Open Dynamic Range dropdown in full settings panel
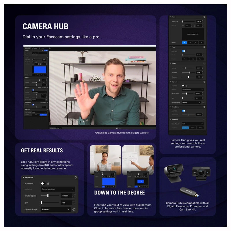 [x=191, y=103]
